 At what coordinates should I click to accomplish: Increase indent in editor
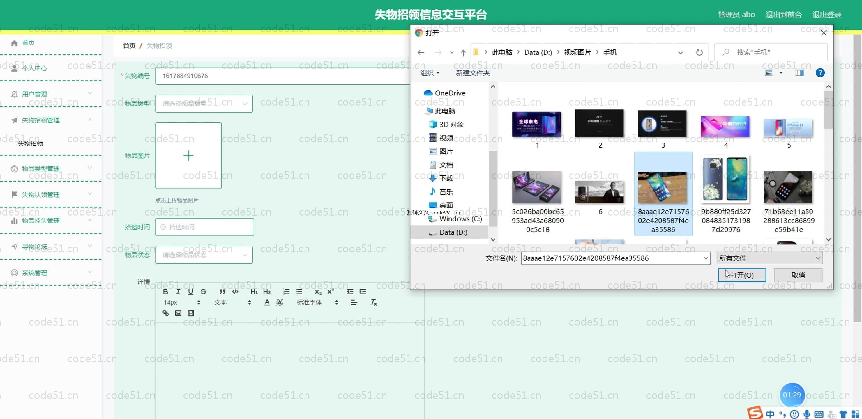pyautogui.click(x=363, y=292)
